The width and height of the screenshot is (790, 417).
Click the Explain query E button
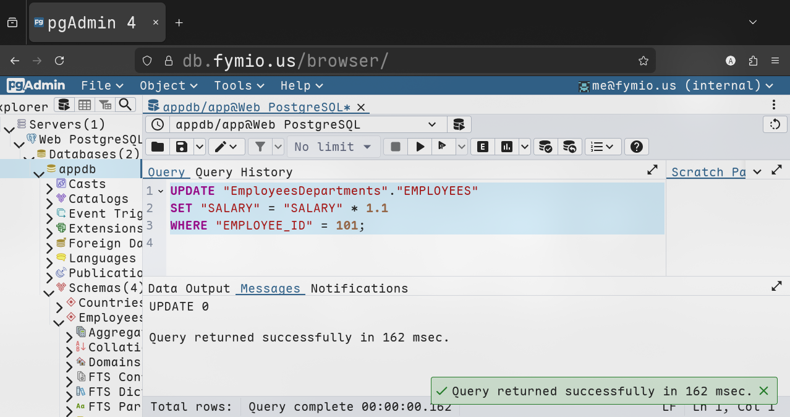coord(483,147)
